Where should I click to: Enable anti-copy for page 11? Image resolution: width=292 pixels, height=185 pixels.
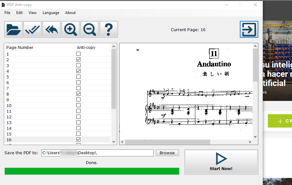78,111
